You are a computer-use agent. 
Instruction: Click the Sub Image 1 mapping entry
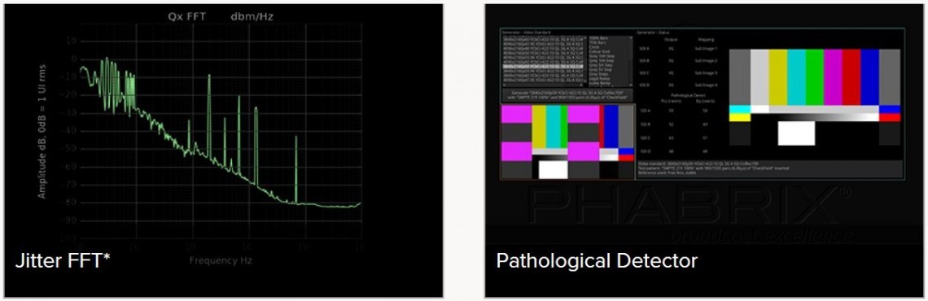click(x=706, y=49)
